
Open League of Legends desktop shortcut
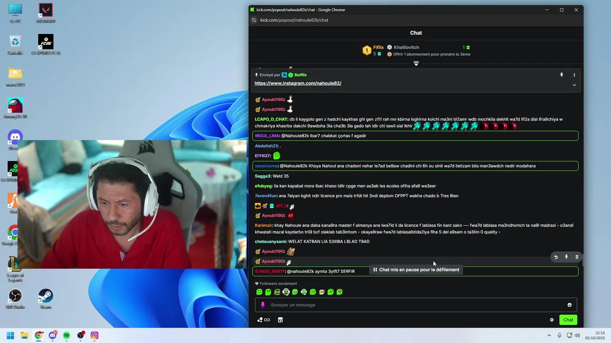click(15, 269)
